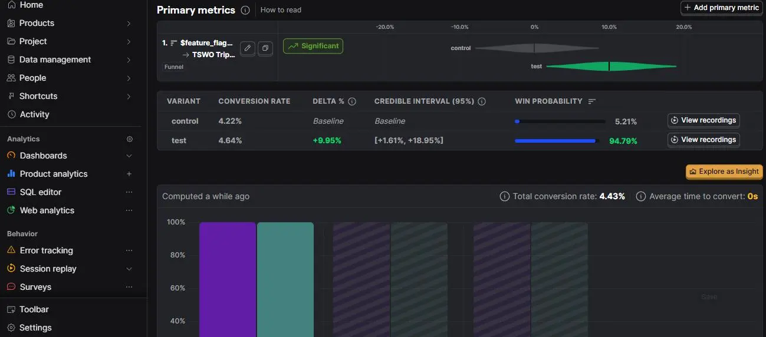Open the How to read link
The width and height of the screenshot is (766, 337).
point(281,10)
